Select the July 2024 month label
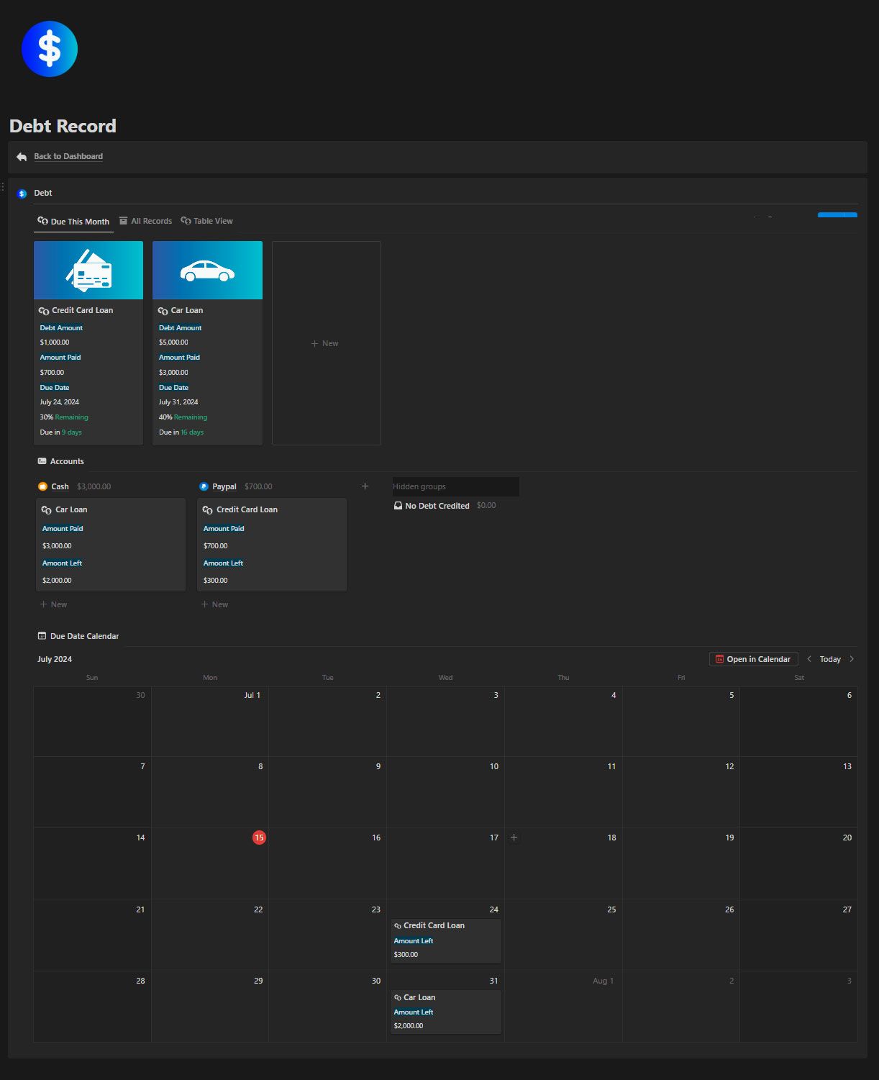Screen dimensions: 879x1080 coord(55,659)
